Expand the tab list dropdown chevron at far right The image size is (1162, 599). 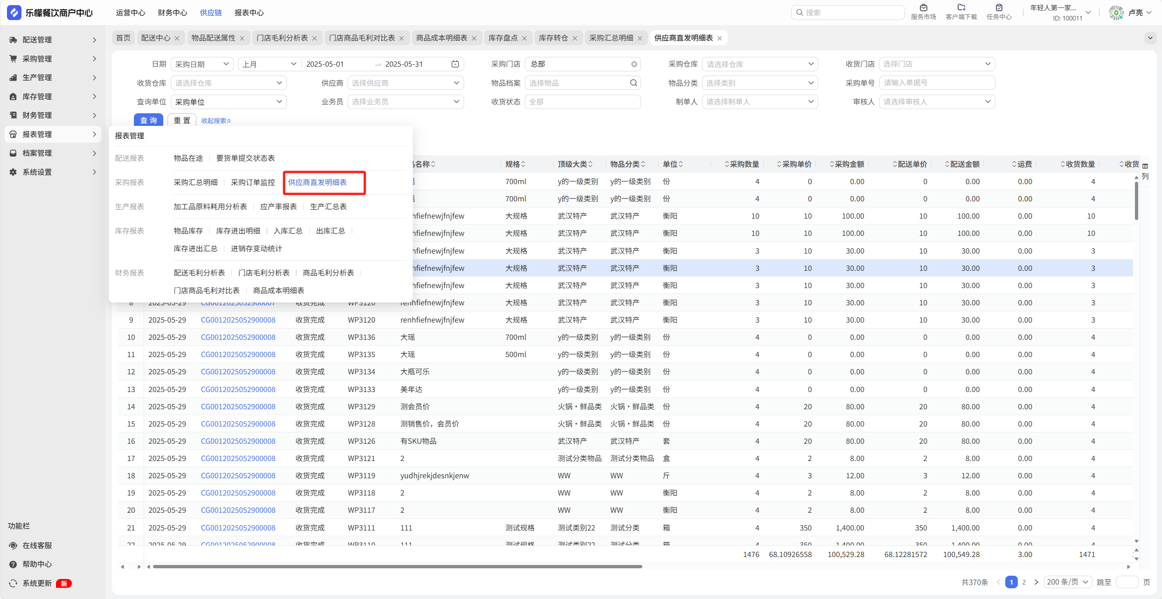(x=1150, y=38)
